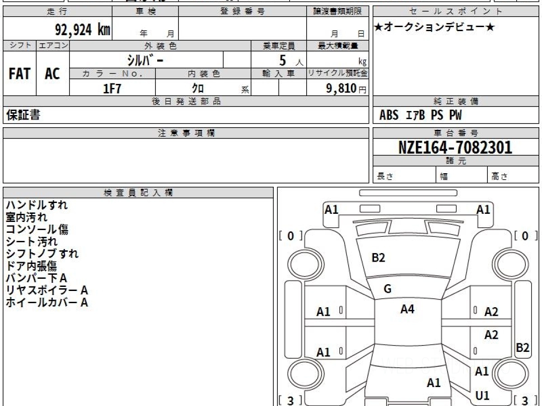Click the 後日発送部品 header
The height and width of the screenshot is (406, 542).
pos(186,101)
